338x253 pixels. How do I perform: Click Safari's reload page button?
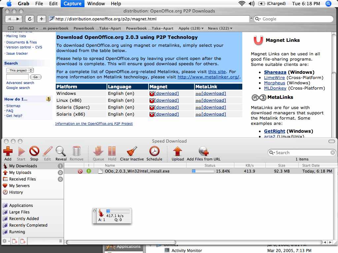(x=29, y=19)
